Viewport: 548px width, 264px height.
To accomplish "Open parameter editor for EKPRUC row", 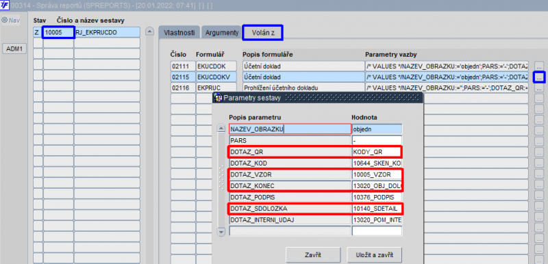I will (x=539, y=88).
